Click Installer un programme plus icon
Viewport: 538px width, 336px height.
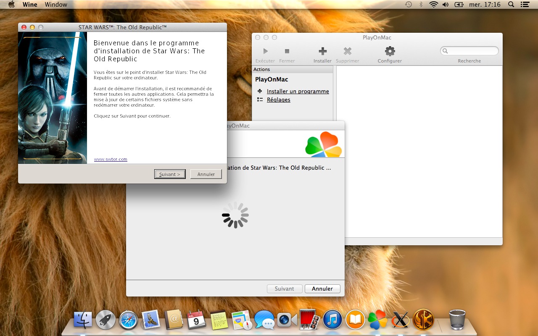pyautogui.click(x=260, y=91)
